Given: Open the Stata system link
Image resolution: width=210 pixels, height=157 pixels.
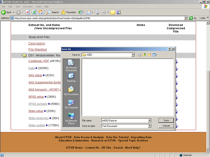Looking at the screenshot, I should coord(37,125).
